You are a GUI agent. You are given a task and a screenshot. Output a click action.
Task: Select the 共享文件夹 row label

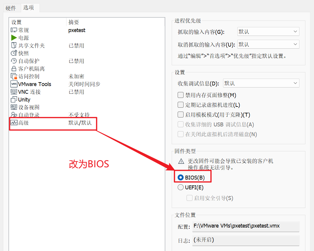coord(31,46)
